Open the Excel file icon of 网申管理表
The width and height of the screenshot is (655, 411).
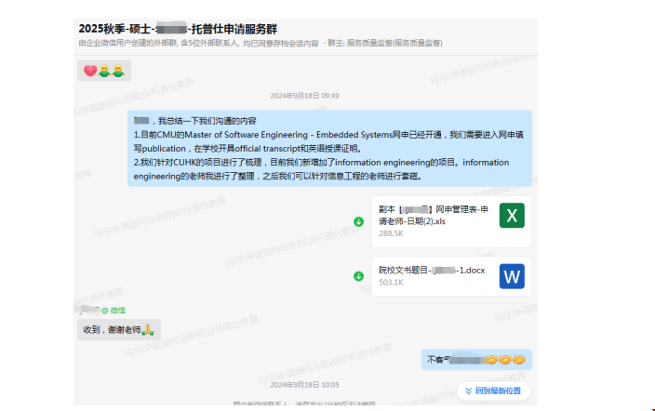tap(512, 216)
